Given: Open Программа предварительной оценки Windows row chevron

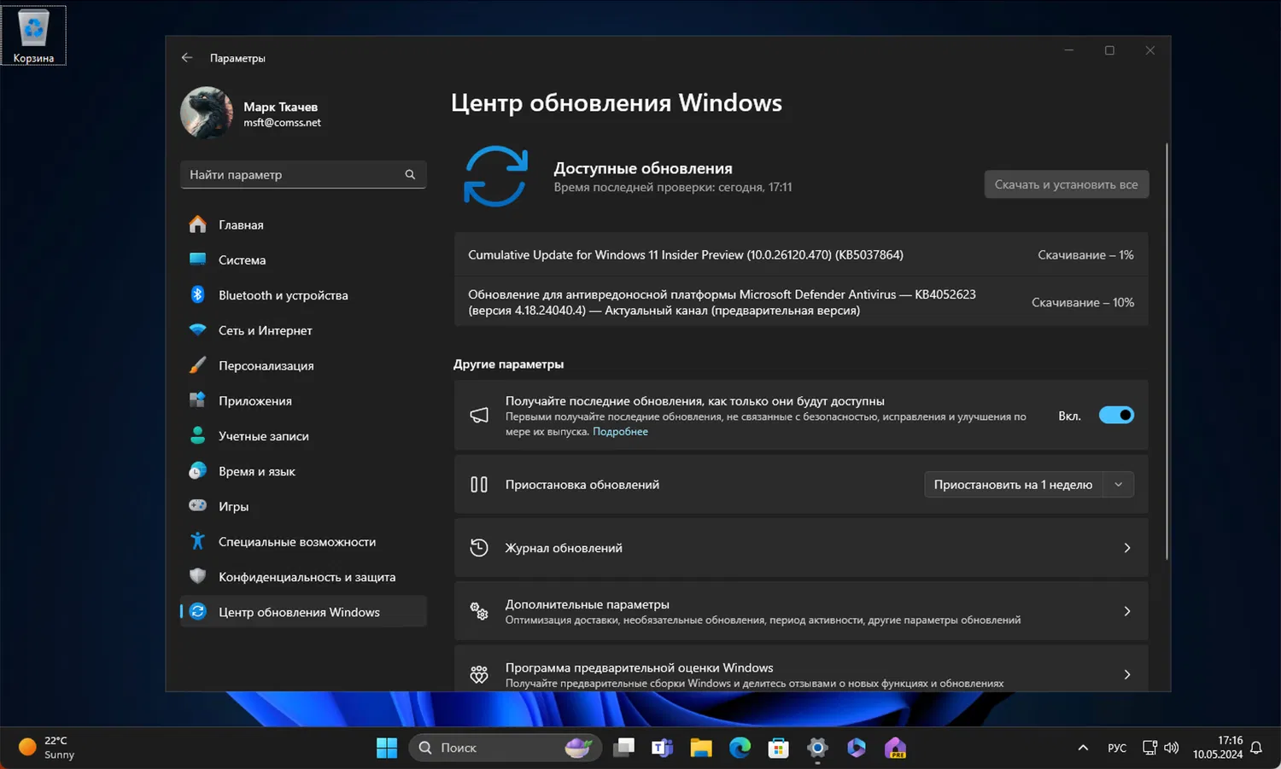Looking at the screenshot, I should 1127,674.
